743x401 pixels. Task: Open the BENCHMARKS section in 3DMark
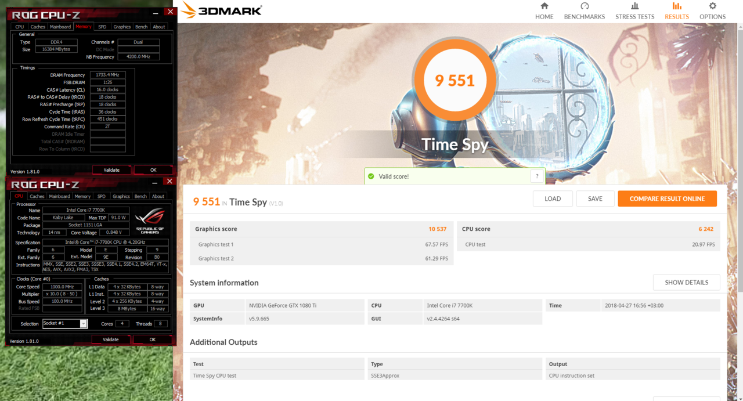pyautogui.click(x=585, y=11)
